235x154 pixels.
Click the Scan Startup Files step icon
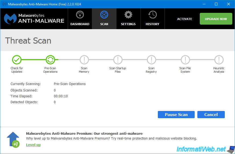pyautogui.click(x=118, y=60)
